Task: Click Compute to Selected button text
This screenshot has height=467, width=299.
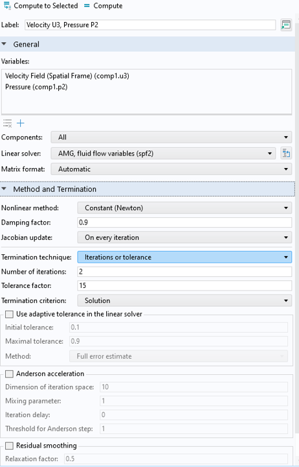Action: coord(46,6)
